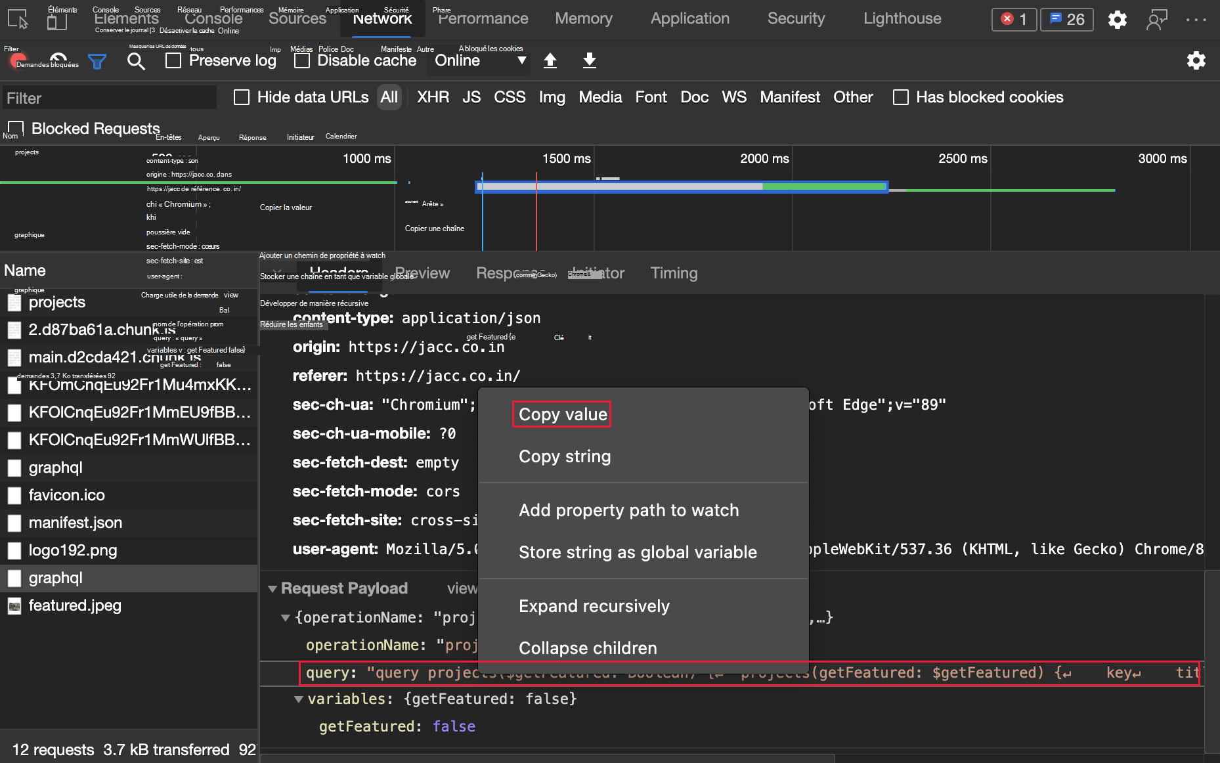Select the All requests filter
The image size is (1220, 763).
pos(389,97)
